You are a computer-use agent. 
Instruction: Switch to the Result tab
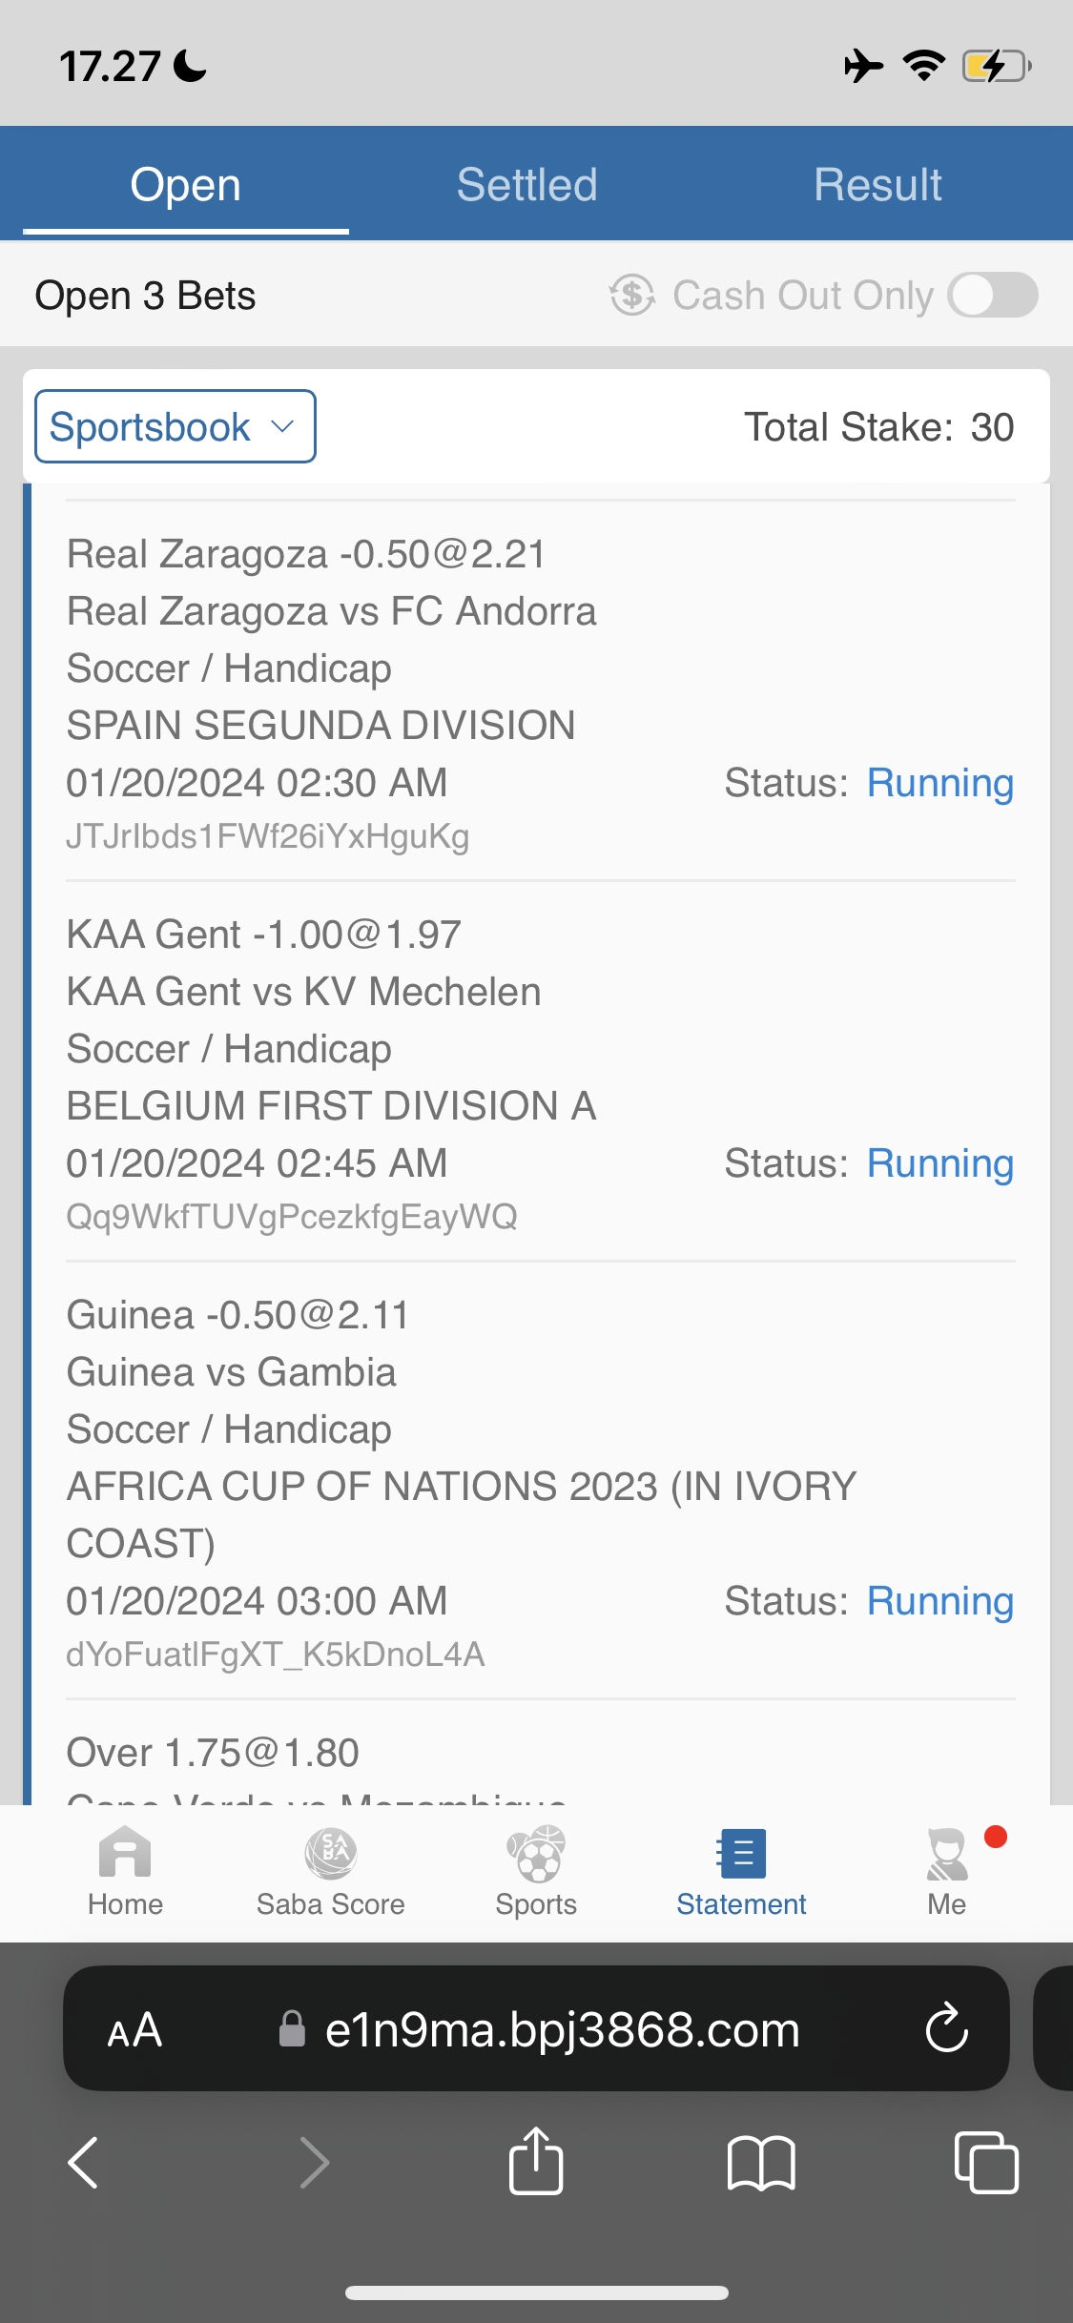coord(877,184)
